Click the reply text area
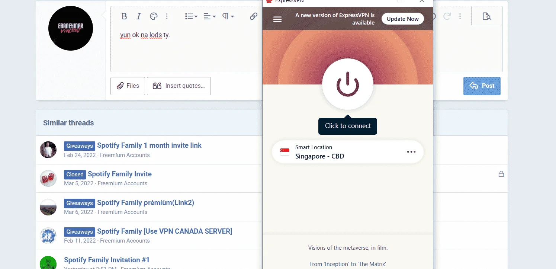 pos(186,48)
